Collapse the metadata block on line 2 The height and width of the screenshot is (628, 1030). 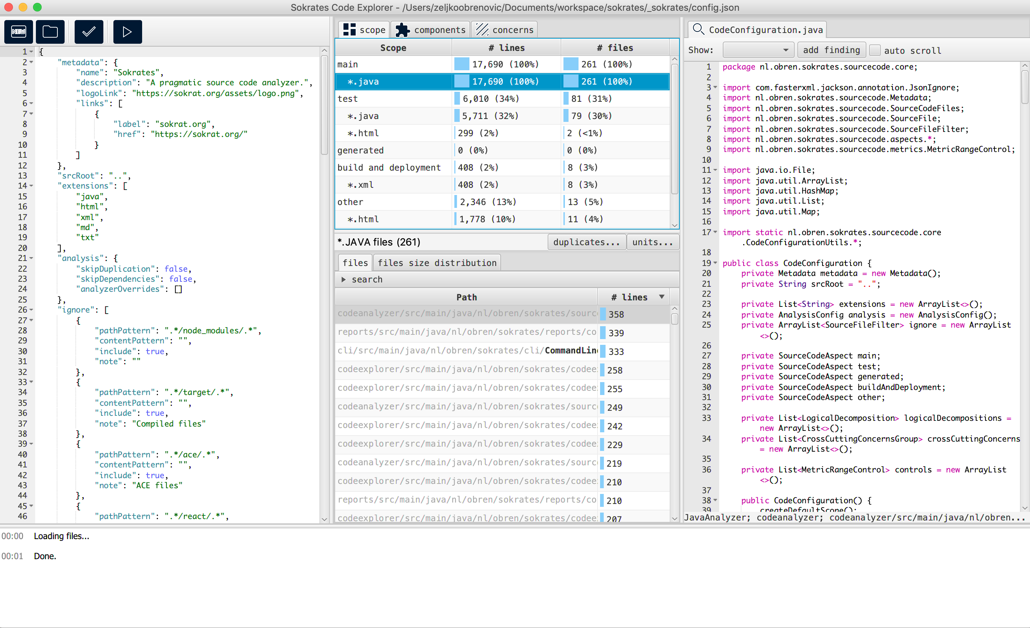[31, 62]
